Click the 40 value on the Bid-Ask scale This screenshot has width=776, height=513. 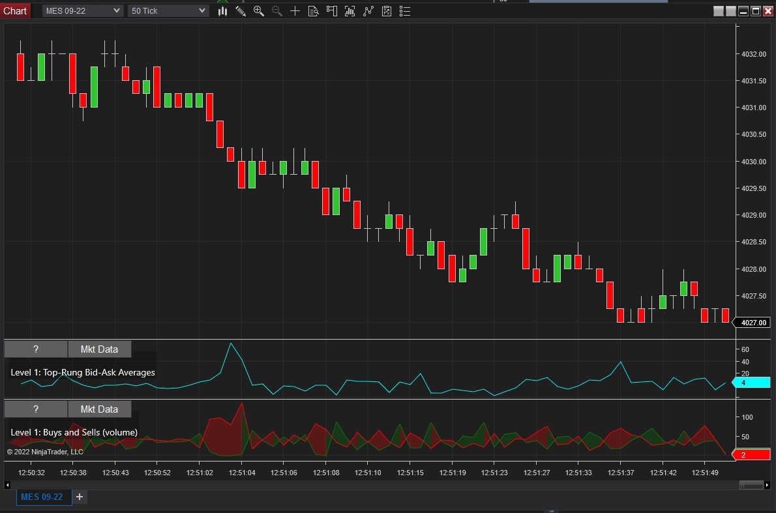coord(745,362)
